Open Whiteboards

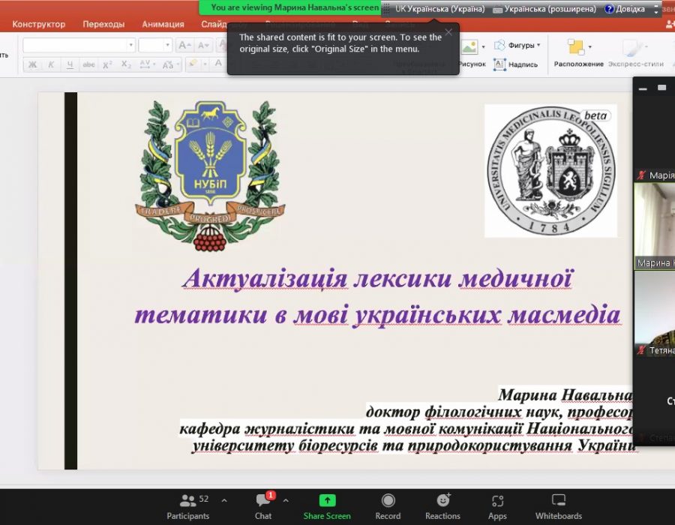pos(558,506)
